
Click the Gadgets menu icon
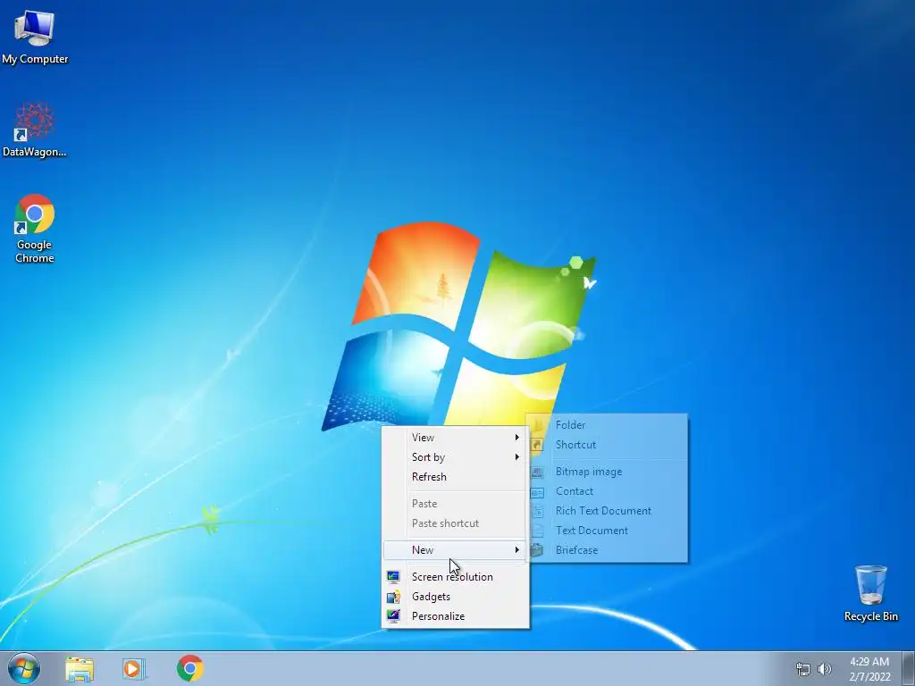pos(393,597)
